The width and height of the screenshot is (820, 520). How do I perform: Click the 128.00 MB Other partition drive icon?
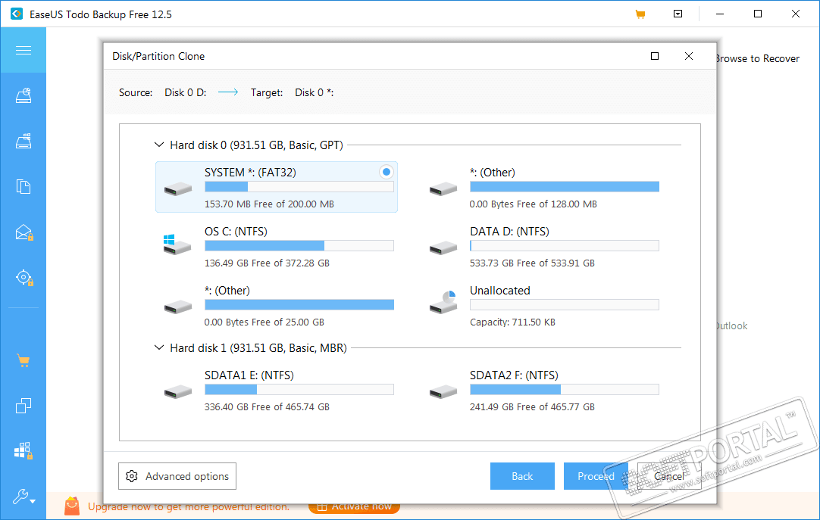tap(443, 188)
